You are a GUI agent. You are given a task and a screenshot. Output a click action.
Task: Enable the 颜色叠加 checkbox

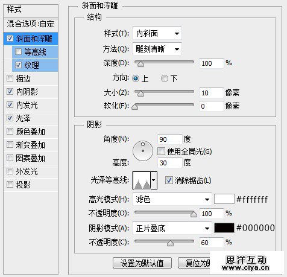point(10,132)
